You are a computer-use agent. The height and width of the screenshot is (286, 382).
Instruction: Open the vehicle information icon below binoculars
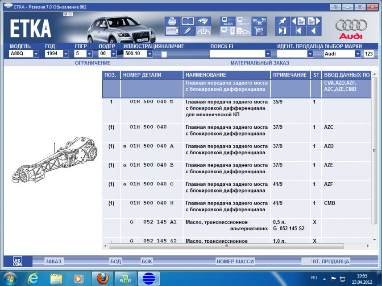[203, 31]
